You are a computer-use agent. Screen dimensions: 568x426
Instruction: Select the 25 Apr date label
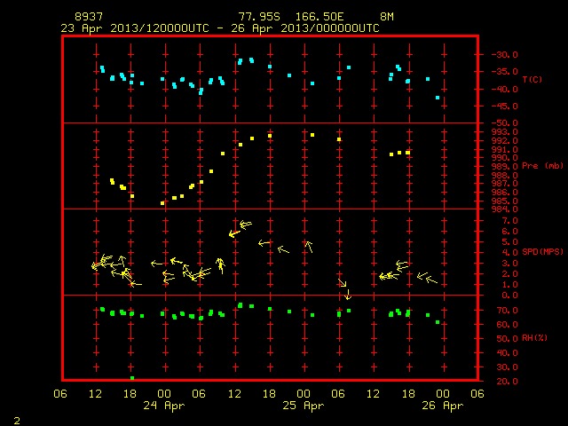304,406
